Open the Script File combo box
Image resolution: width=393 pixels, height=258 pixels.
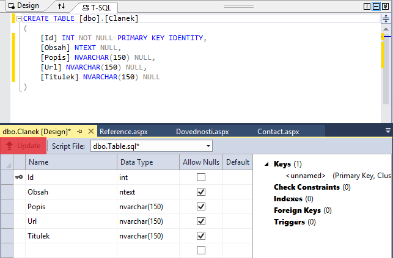152,146
